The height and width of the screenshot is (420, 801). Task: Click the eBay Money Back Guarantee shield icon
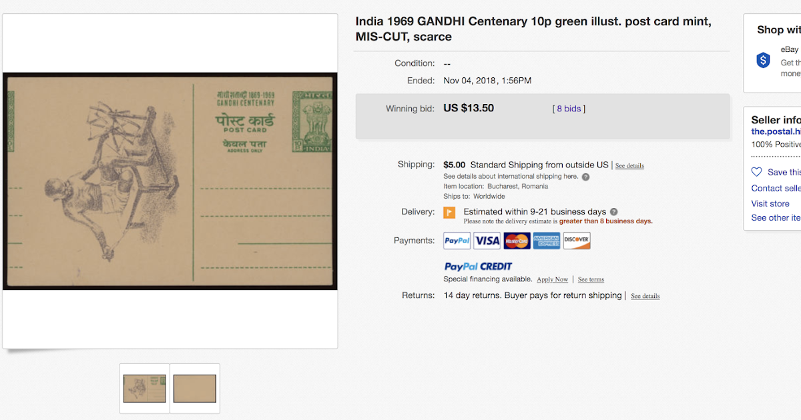(763, 59)
